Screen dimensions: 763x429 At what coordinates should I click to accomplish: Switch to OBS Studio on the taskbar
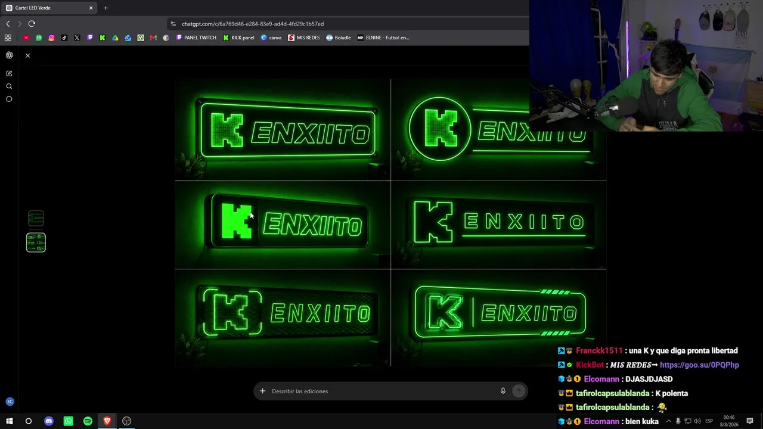coord(126,421)
